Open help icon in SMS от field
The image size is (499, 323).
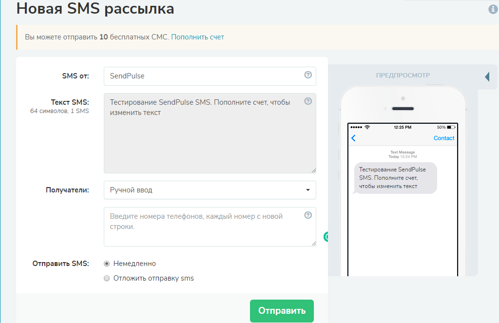(x=308, y=75)
